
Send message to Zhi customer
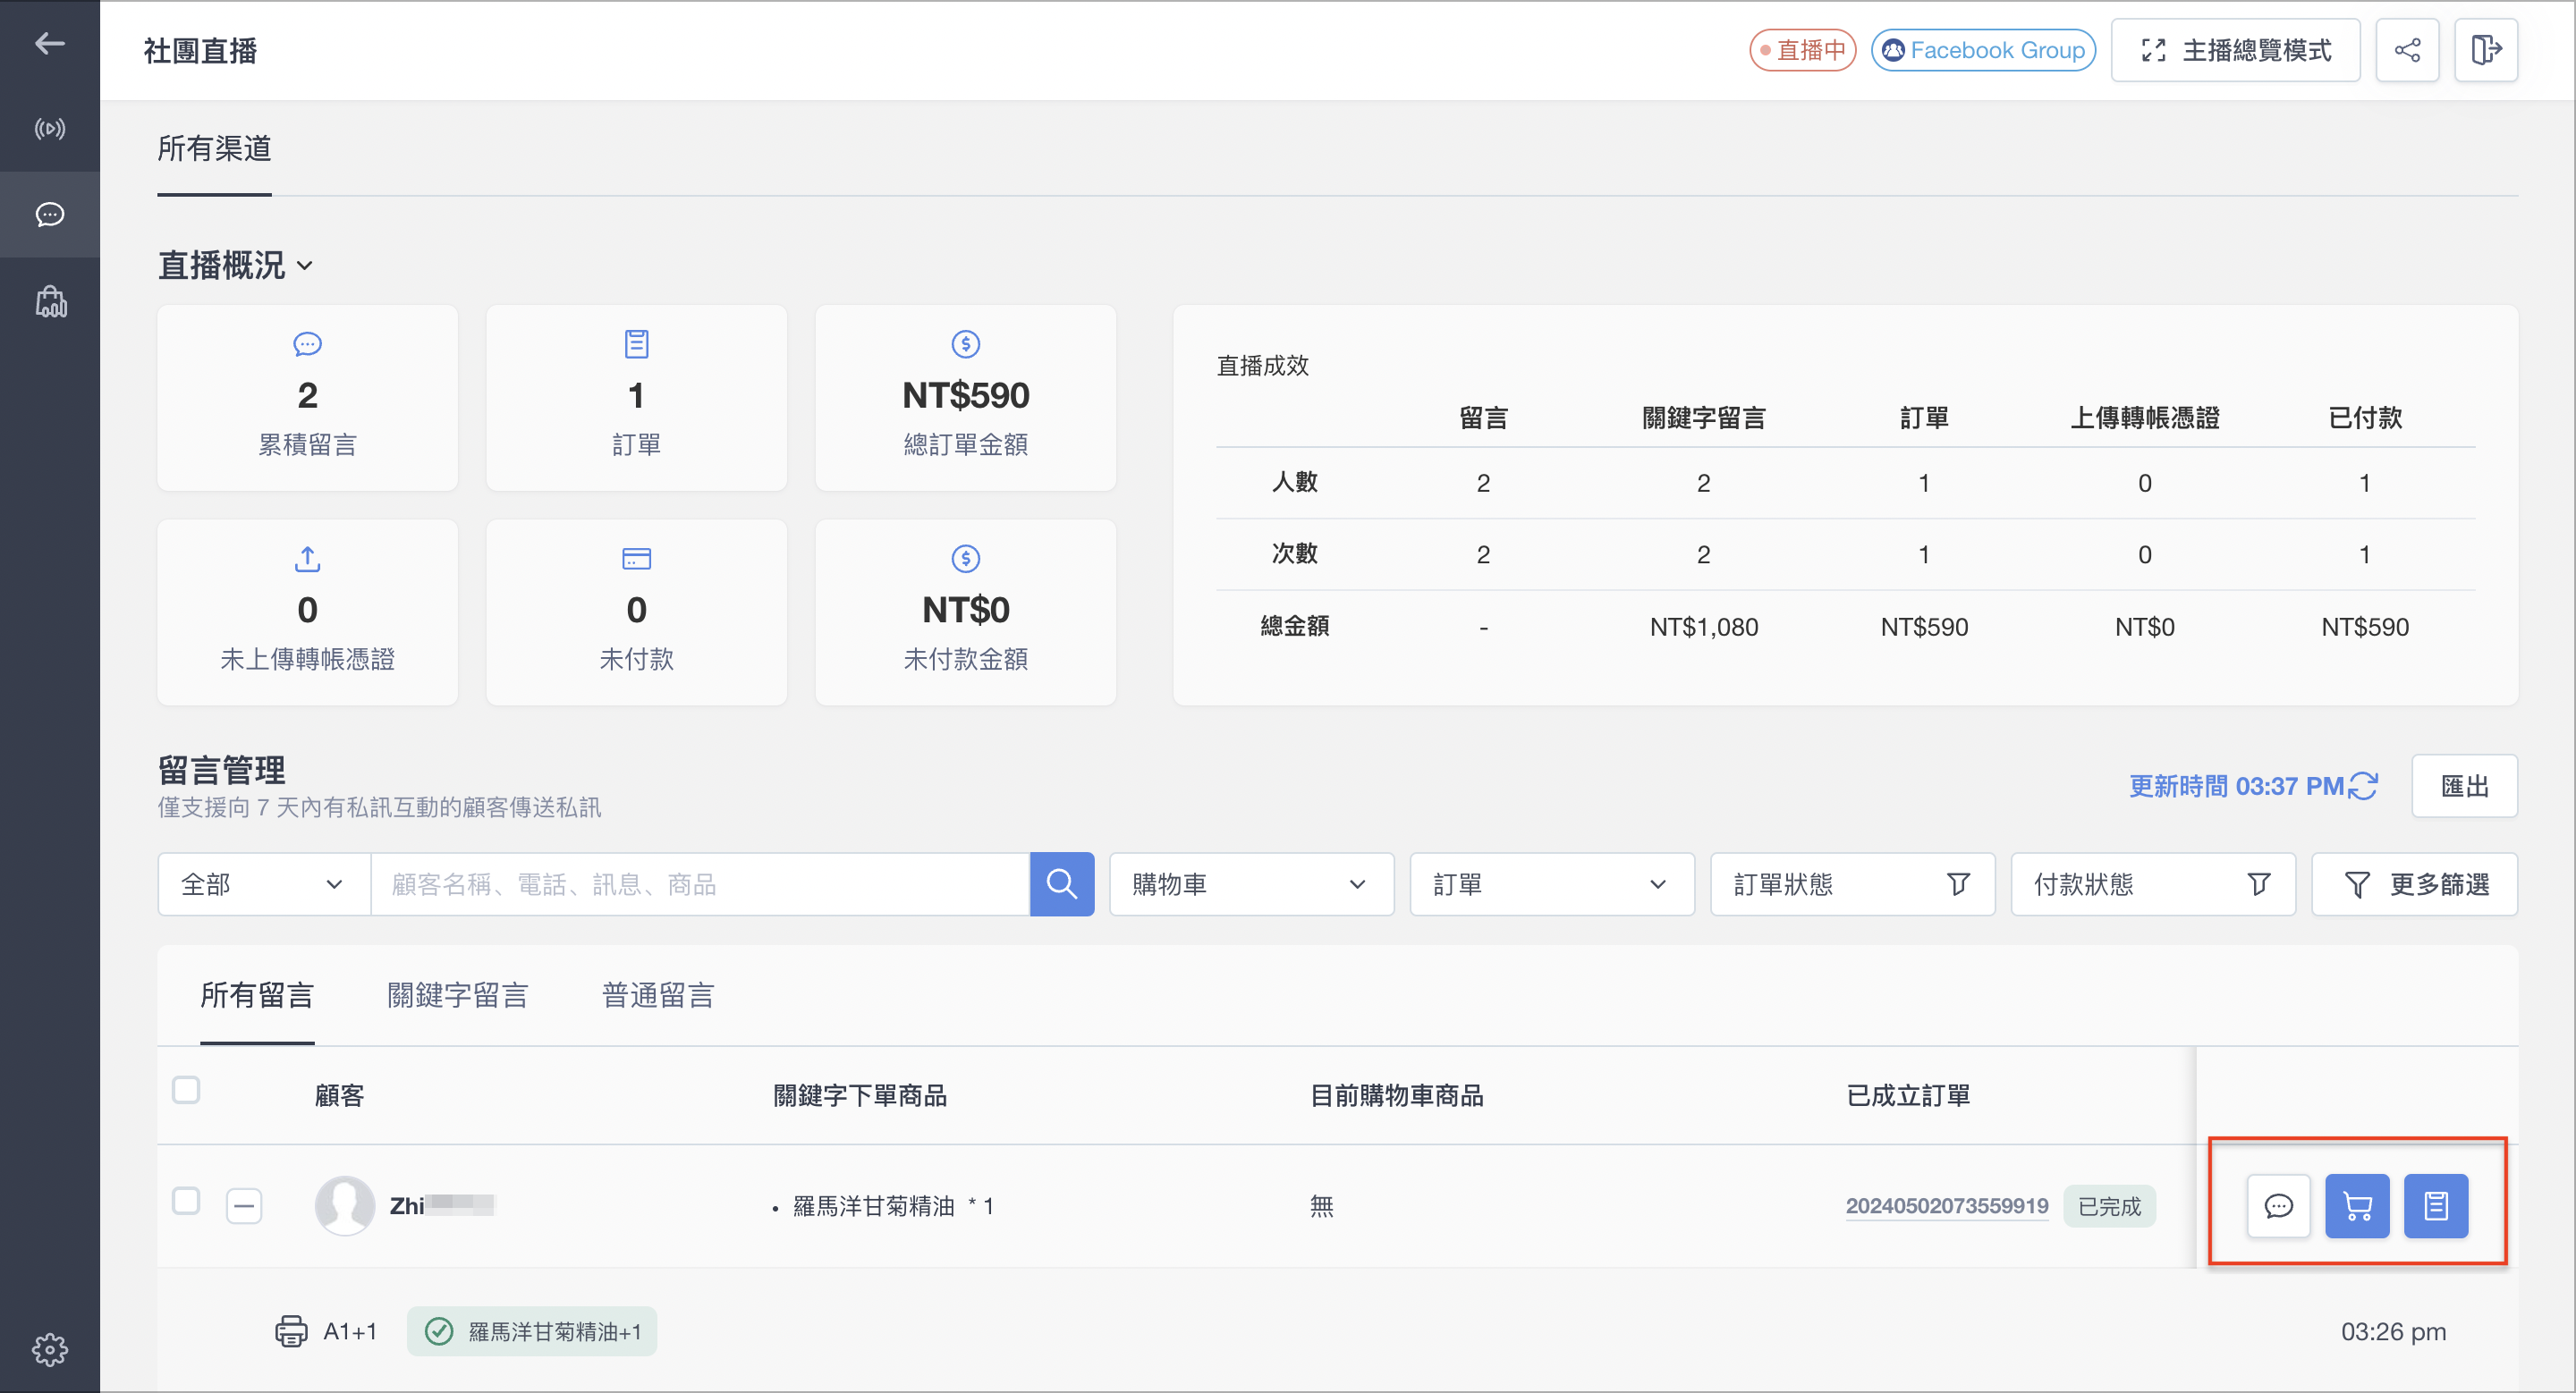click(x=2278, y=1206)
